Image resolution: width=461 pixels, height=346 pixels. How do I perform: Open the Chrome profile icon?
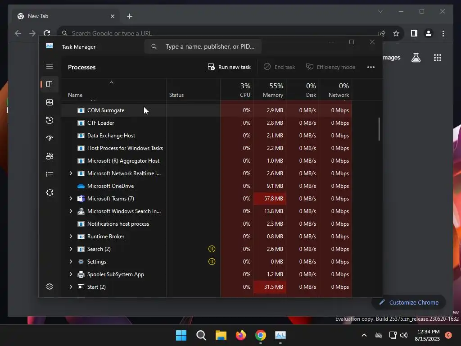tap(429, 33)
